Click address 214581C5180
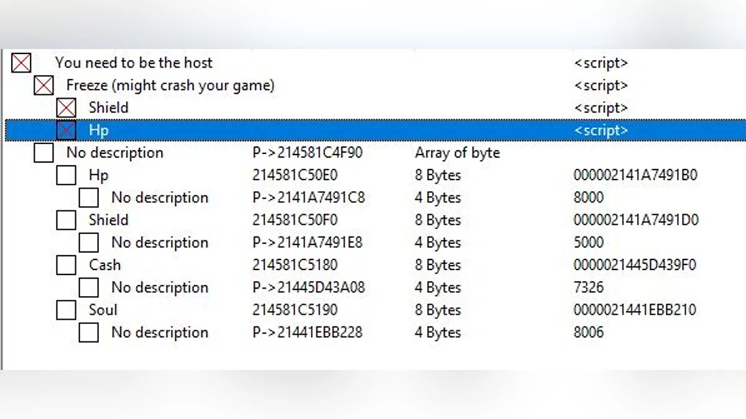 pos(295,265)
